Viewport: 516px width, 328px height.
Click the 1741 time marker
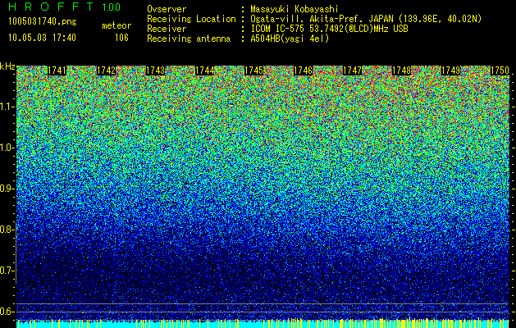(x=57, y=71)
